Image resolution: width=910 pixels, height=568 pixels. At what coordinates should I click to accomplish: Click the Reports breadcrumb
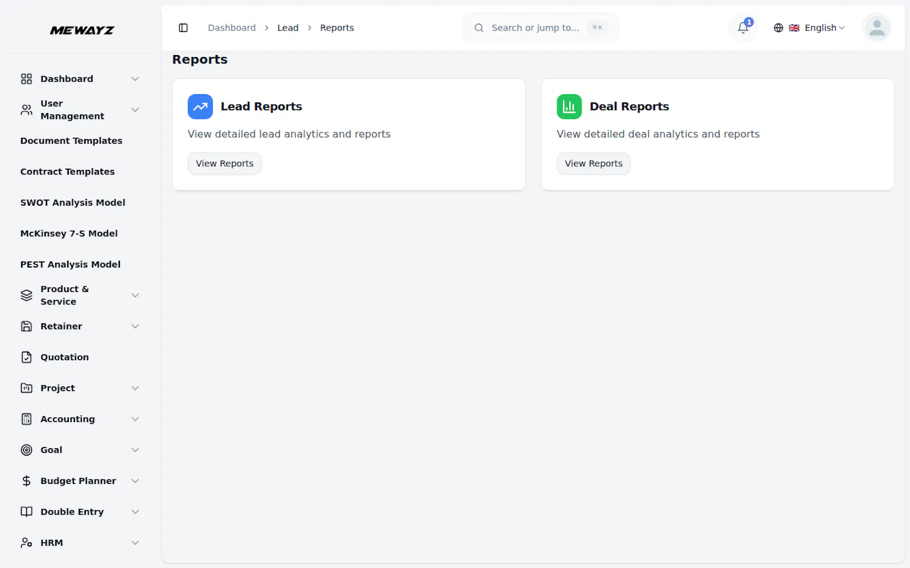337,28
